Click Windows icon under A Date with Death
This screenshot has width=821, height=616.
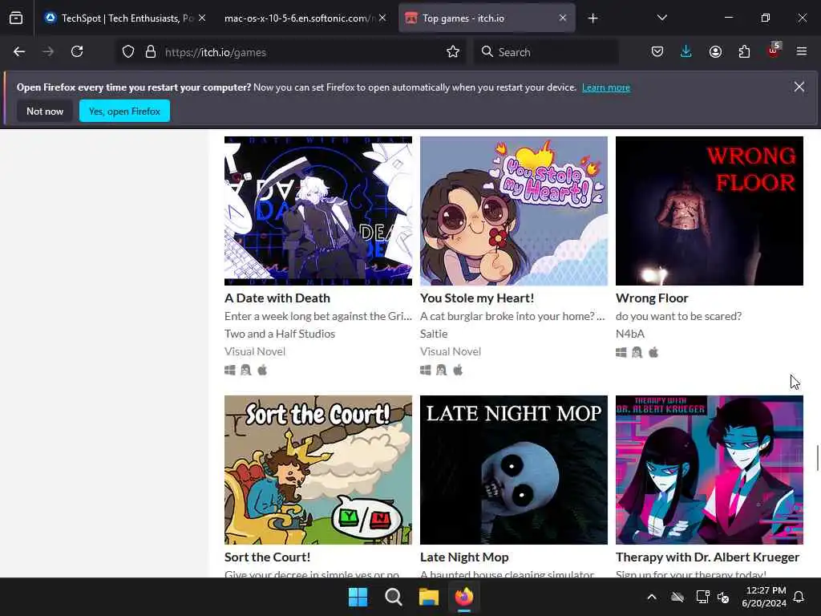coord(230,371)
